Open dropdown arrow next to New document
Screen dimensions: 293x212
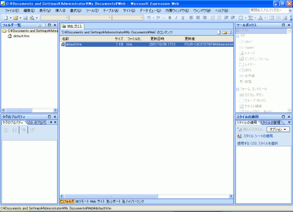click(x=11, y=18)
